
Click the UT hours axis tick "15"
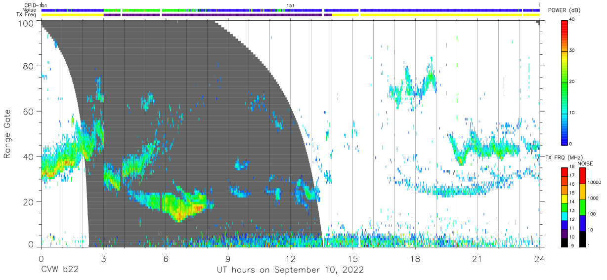click(352, 259)
